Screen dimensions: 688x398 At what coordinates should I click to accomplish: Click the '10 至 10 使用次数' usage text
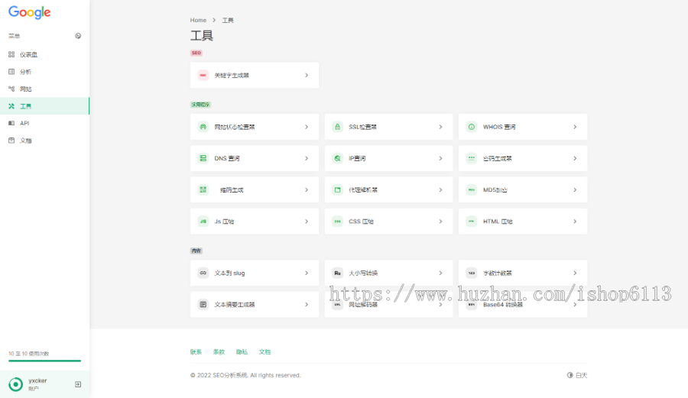pyautogui.click(x=28, y=353)
